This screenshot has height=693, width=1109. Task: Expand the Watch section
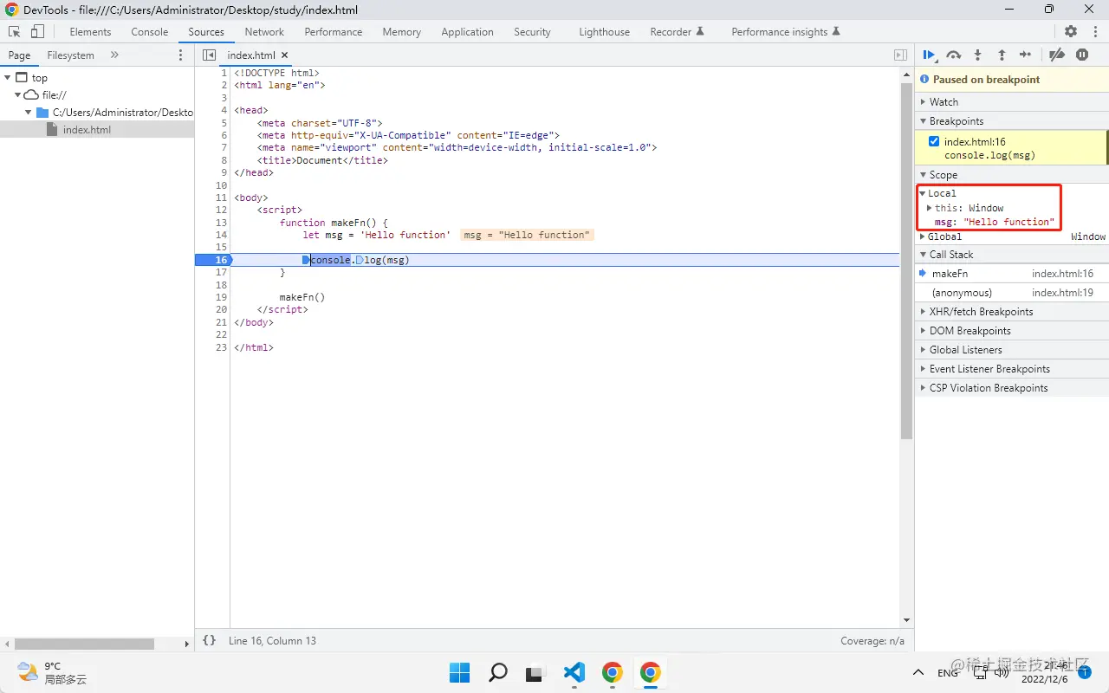click(1012, 101)
